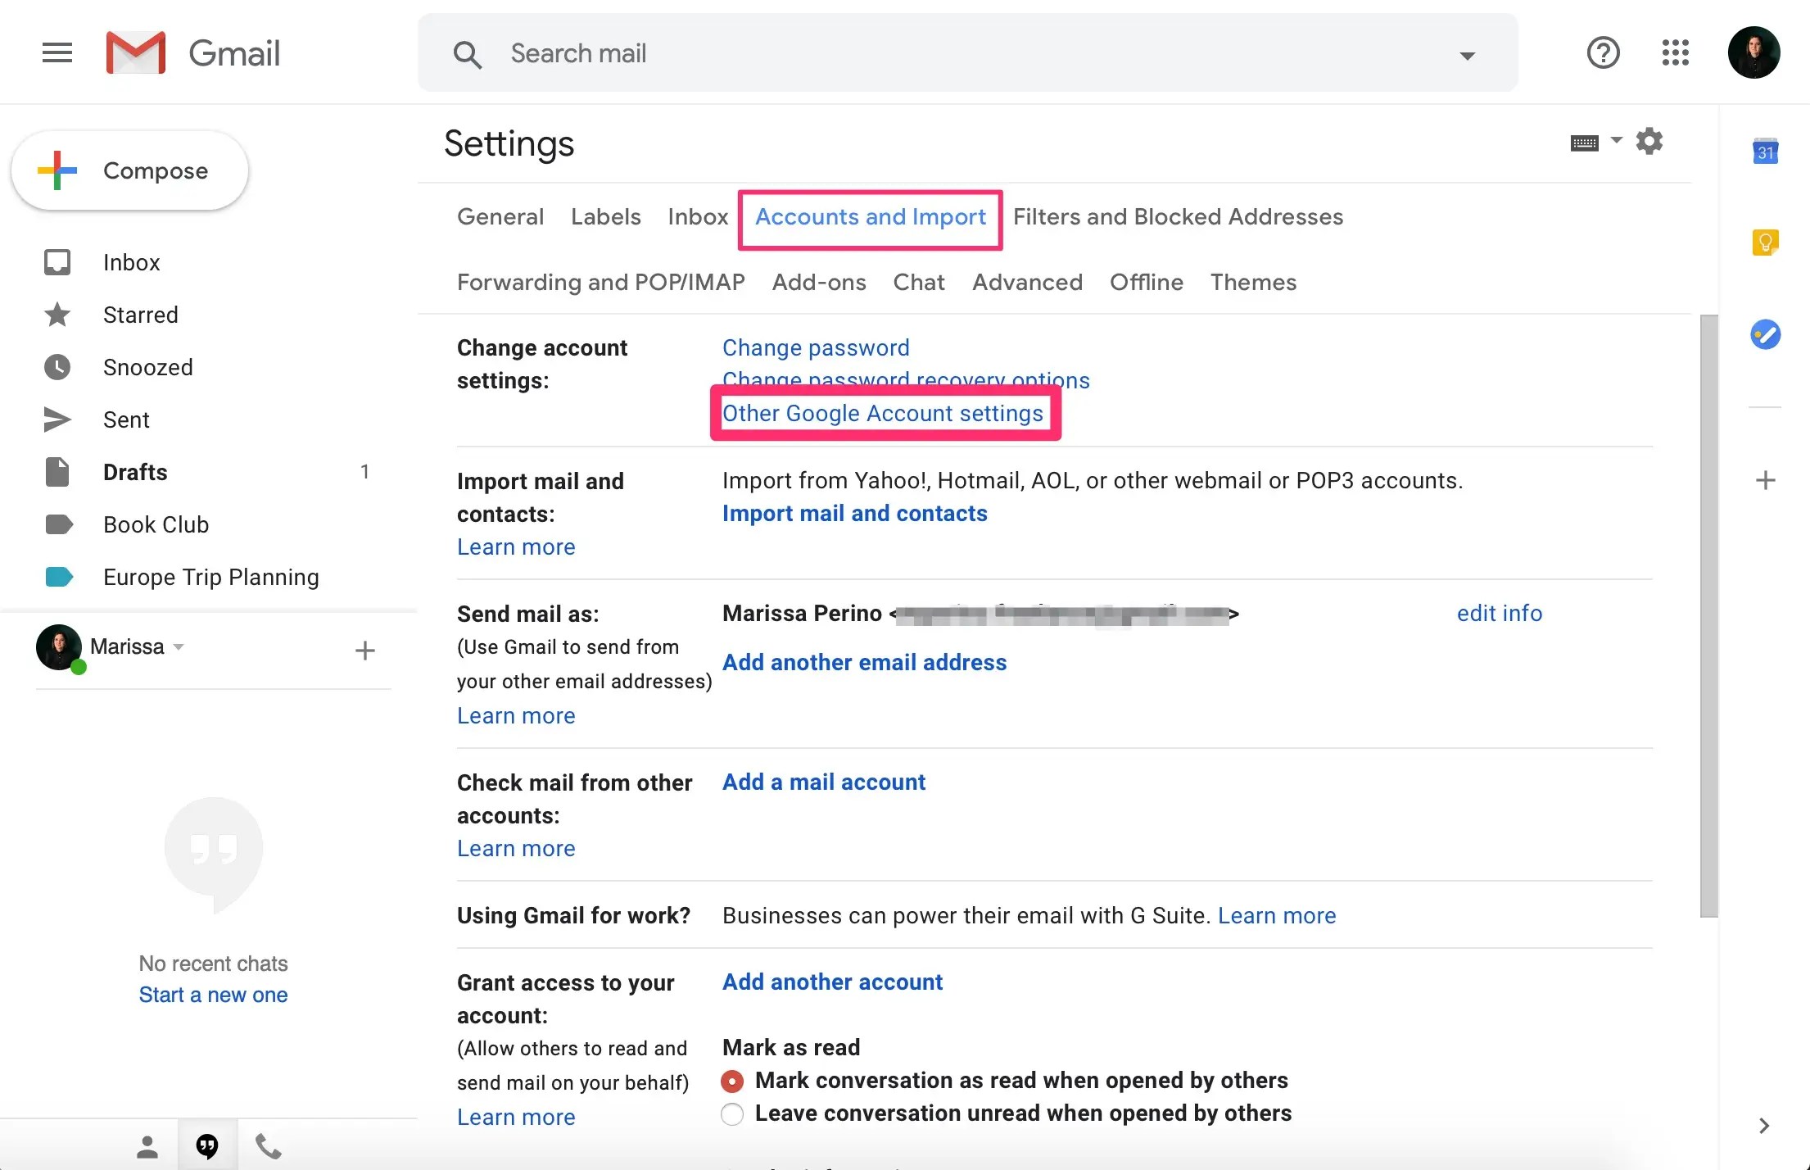Click the Settings gear icon
Screen dimensions: 1810x1170
coord(1649,142)
